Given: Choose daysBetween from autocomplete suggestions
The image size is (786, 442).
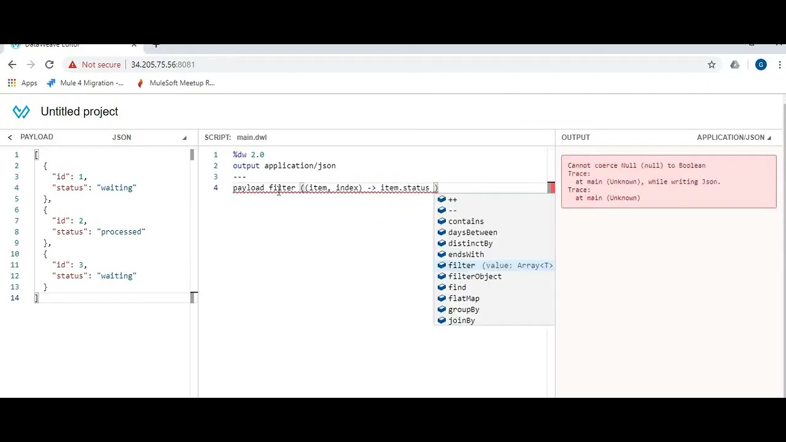Looking at the screenshot, I should (495, 233).
